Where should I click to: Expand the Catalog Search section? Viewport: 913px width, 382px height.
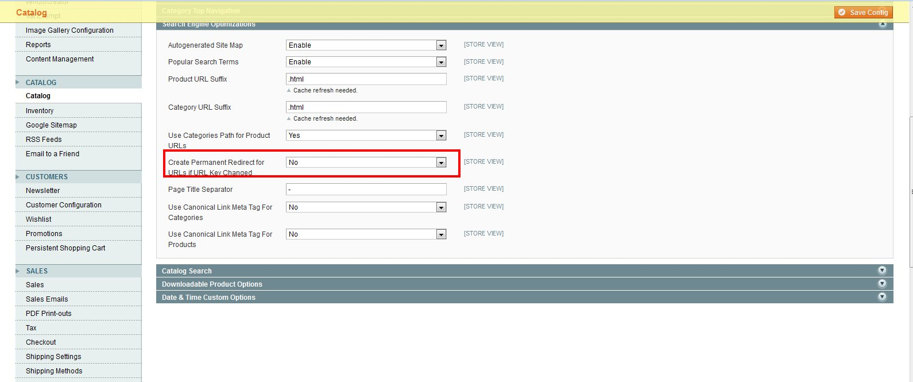tap(524, 271)
